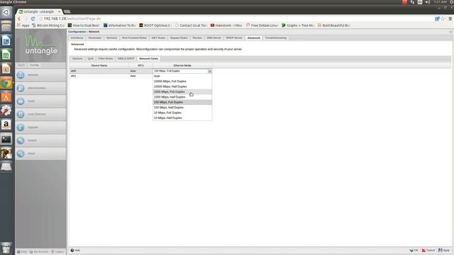The height and width of the screenshot is (255, 454).
Task: Switch to the Interfaces tab
Action: pyautogui.click(x=77, y=38)
